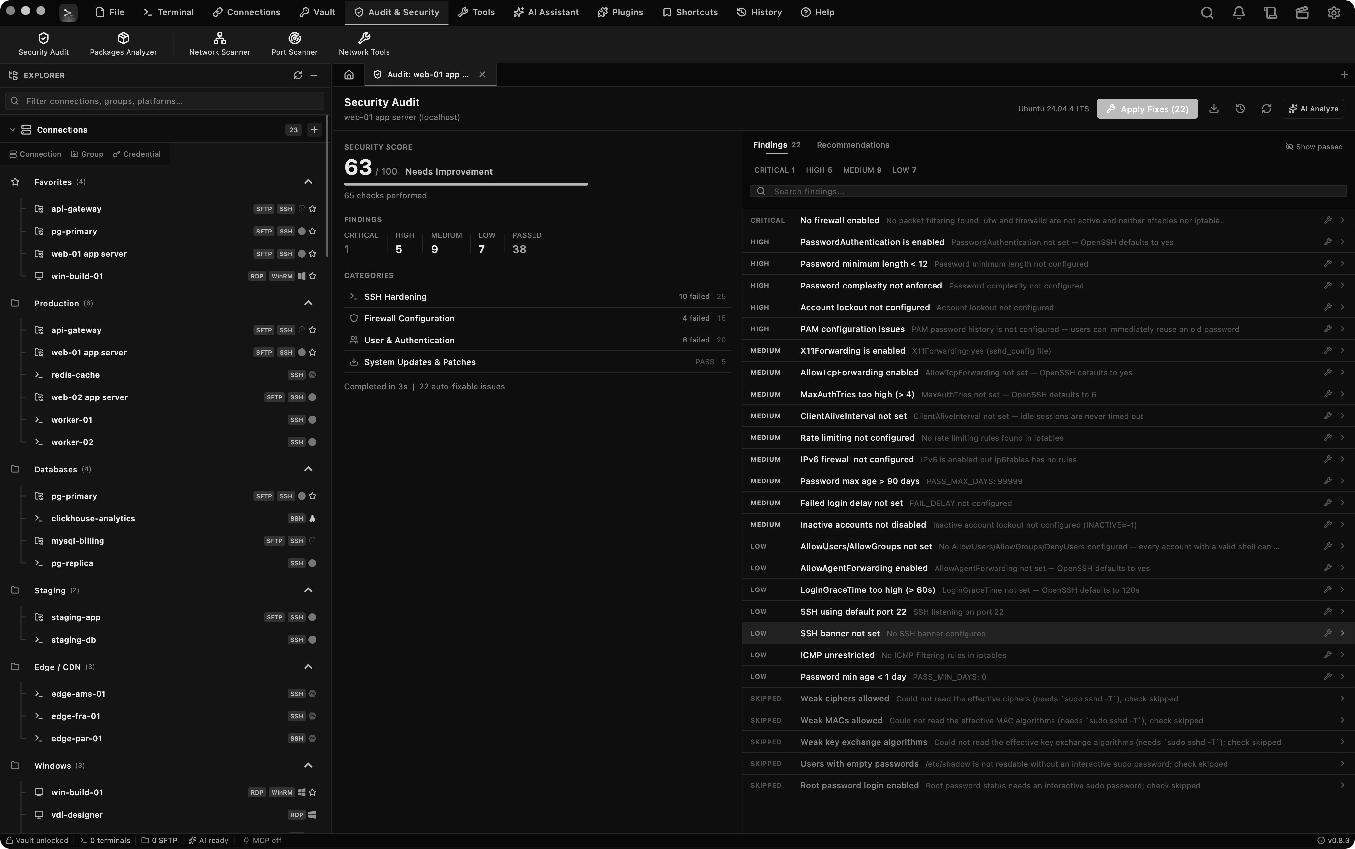The image size is (1355, 849).
Task: Open the Security Audit tool
Action: (43, 44)
